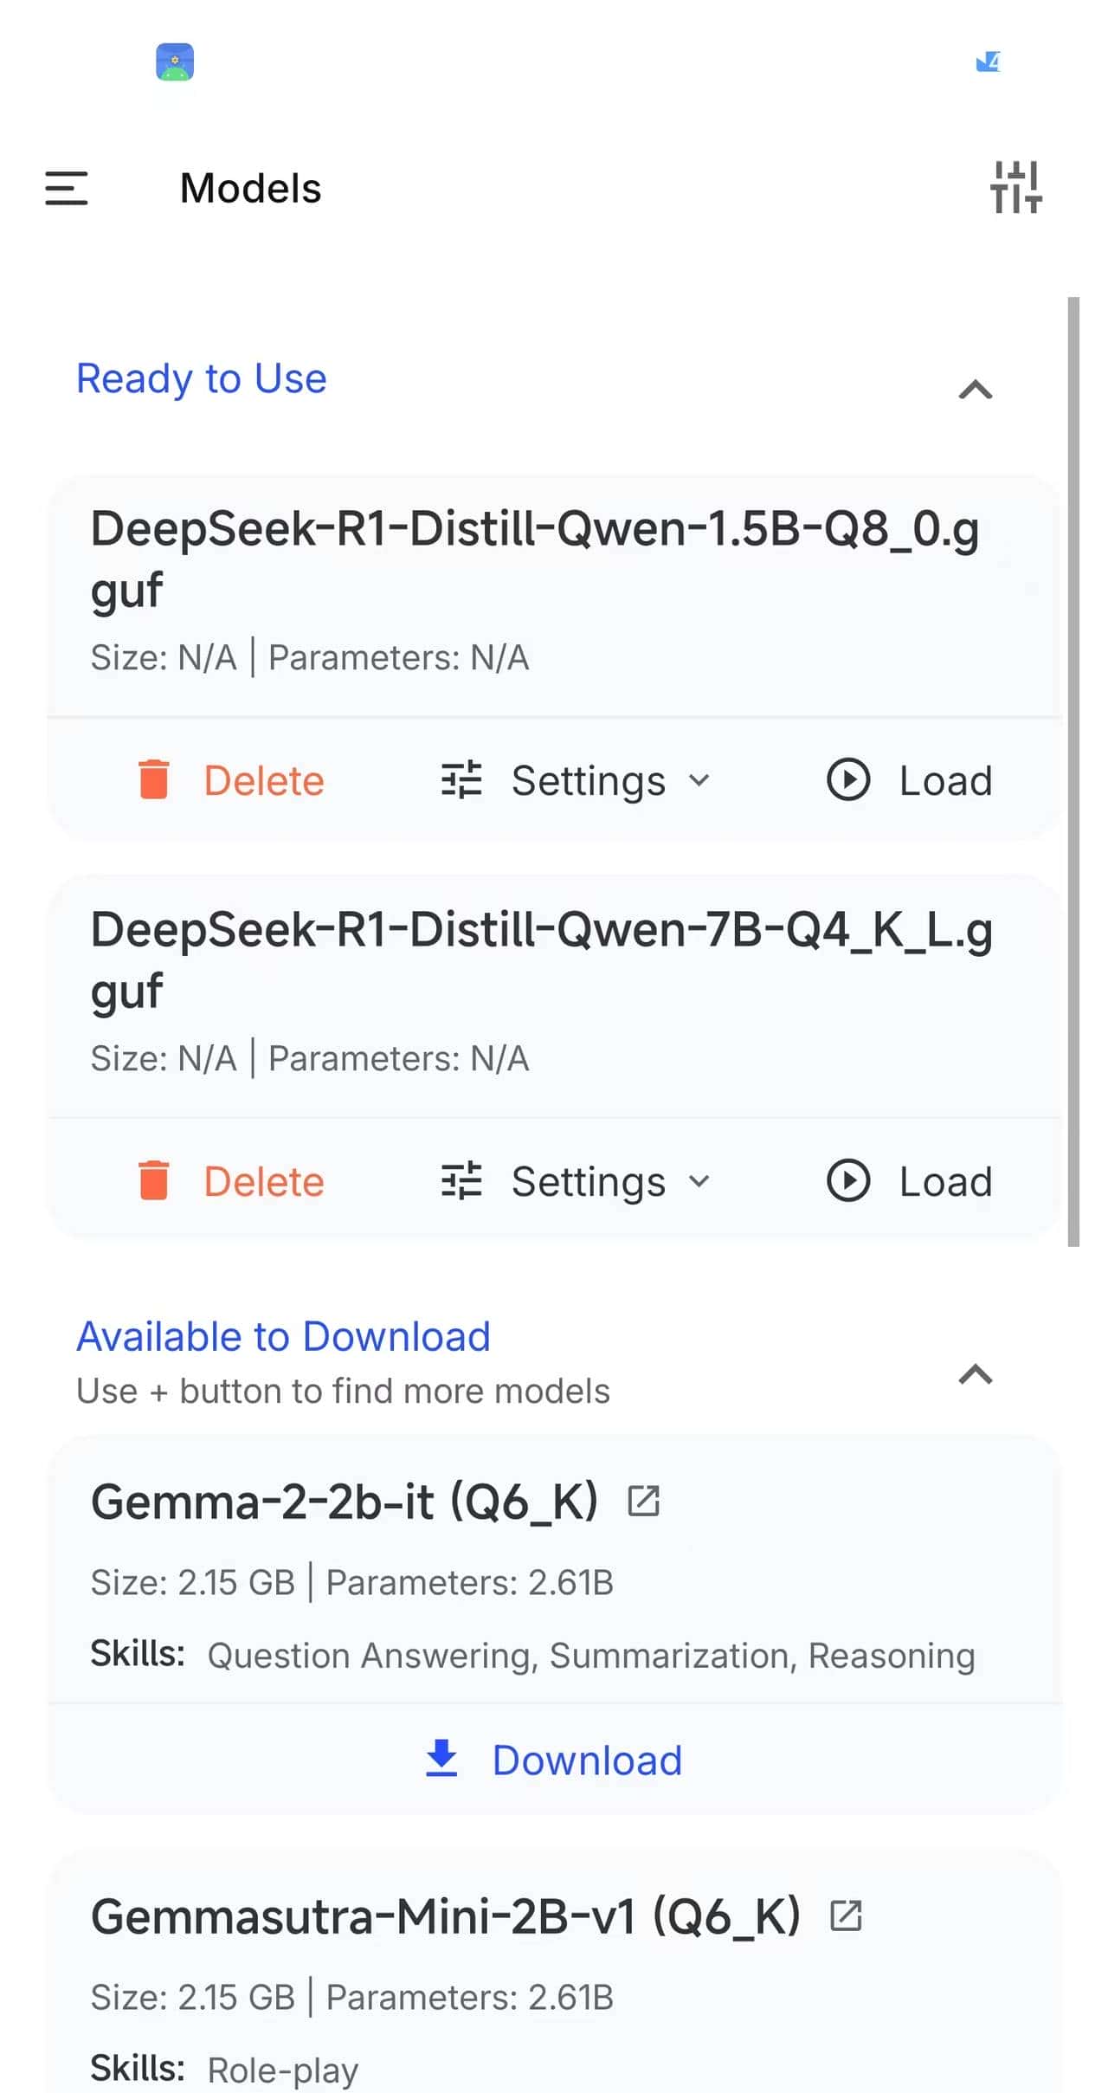Click settings sliders icon for Qwen-1.5B model
This screenshot has width=1108, height=2093.
(x=461, y=779)
